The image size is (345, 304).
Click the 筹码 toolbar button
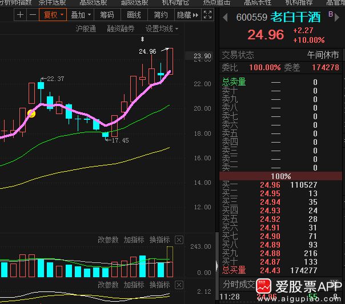click(107, 15)
